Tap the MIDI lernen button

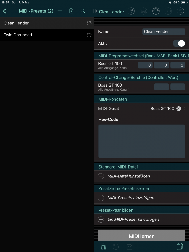click(141, 236)
